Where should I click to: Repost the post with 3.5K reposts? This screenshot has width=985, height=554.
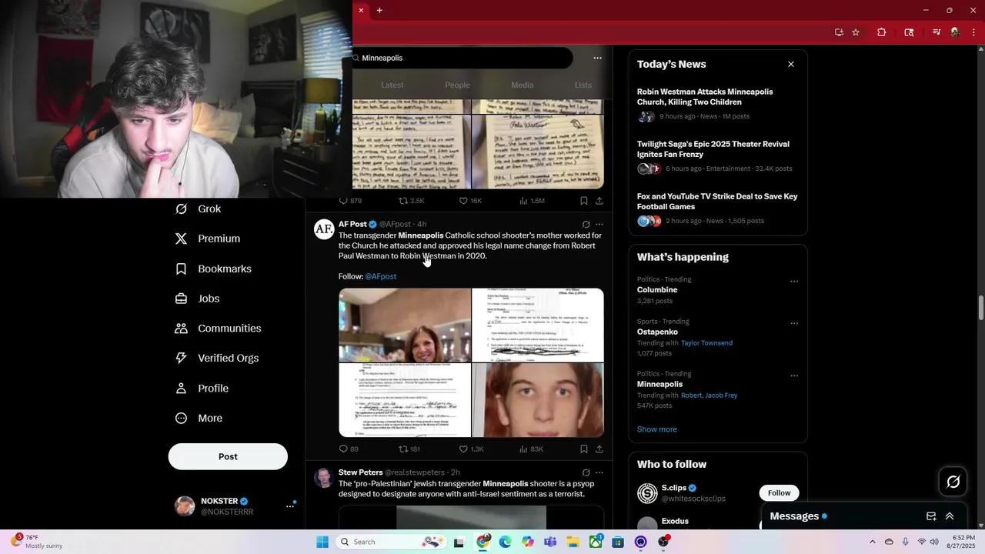(411, 201)
